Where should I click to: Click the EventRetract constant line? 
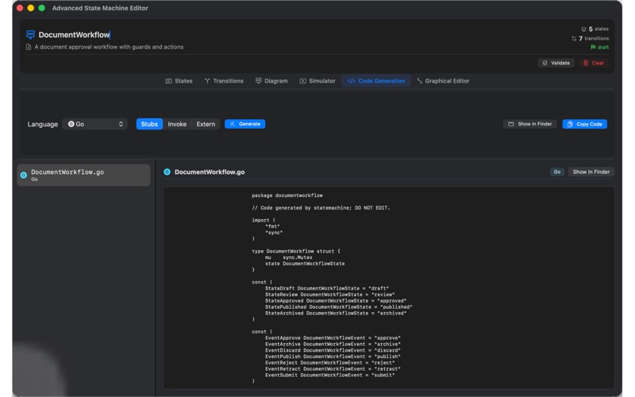tap(333, 369)
